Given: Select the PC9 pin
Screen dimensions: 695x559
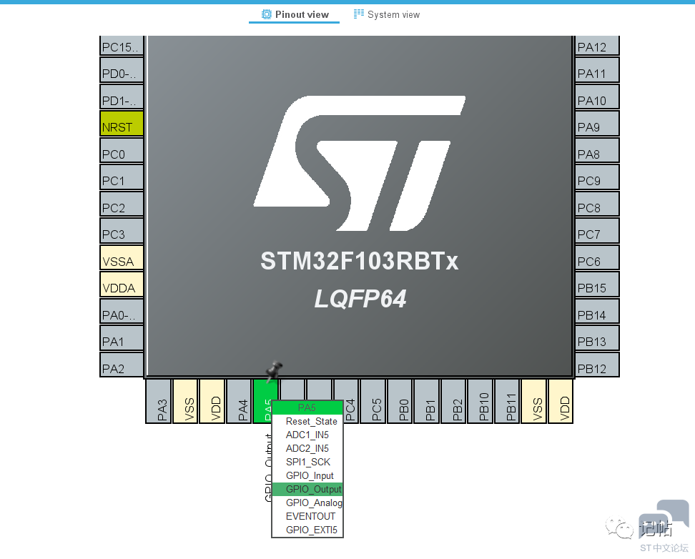Looking at the screenshot, I should click(x=597, y=177).
